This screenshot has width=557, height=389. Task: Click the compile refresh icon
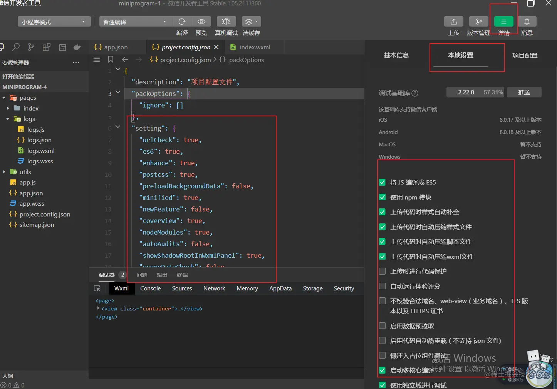click(x=182, y=22)
